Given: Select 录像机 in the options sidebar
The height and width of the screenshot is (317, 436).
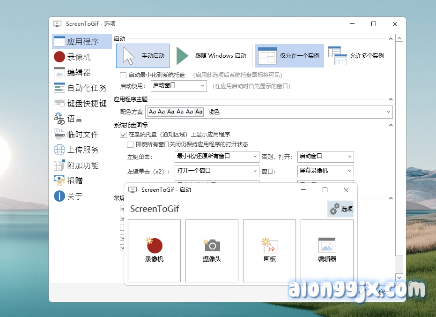Looking at the screenshot, I should click(x=79, y=57).
